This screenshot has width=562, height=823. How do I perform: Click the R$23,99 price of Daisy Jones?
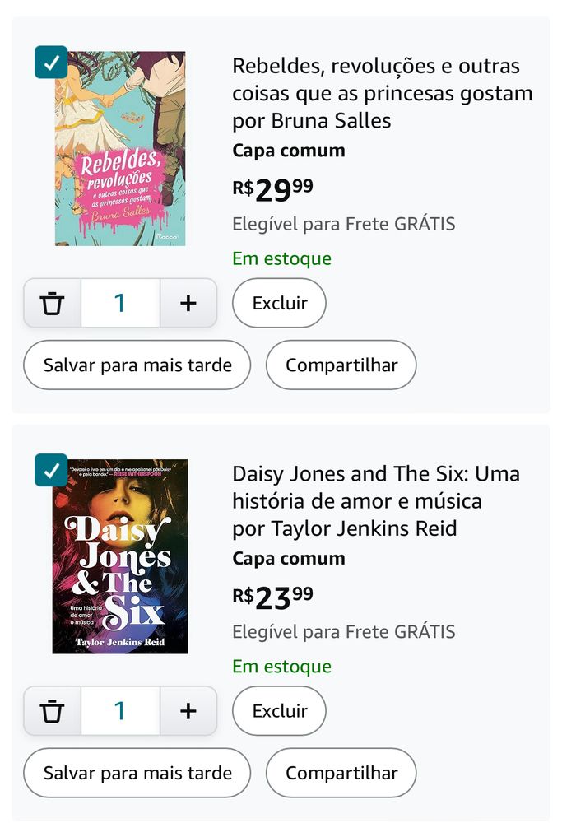(273, 597)
